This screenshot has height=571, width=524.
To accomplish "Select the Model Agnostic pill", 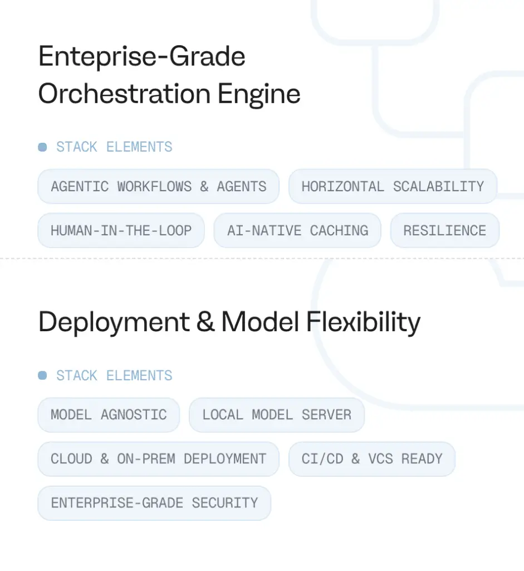I will click(x=109, y=415).
